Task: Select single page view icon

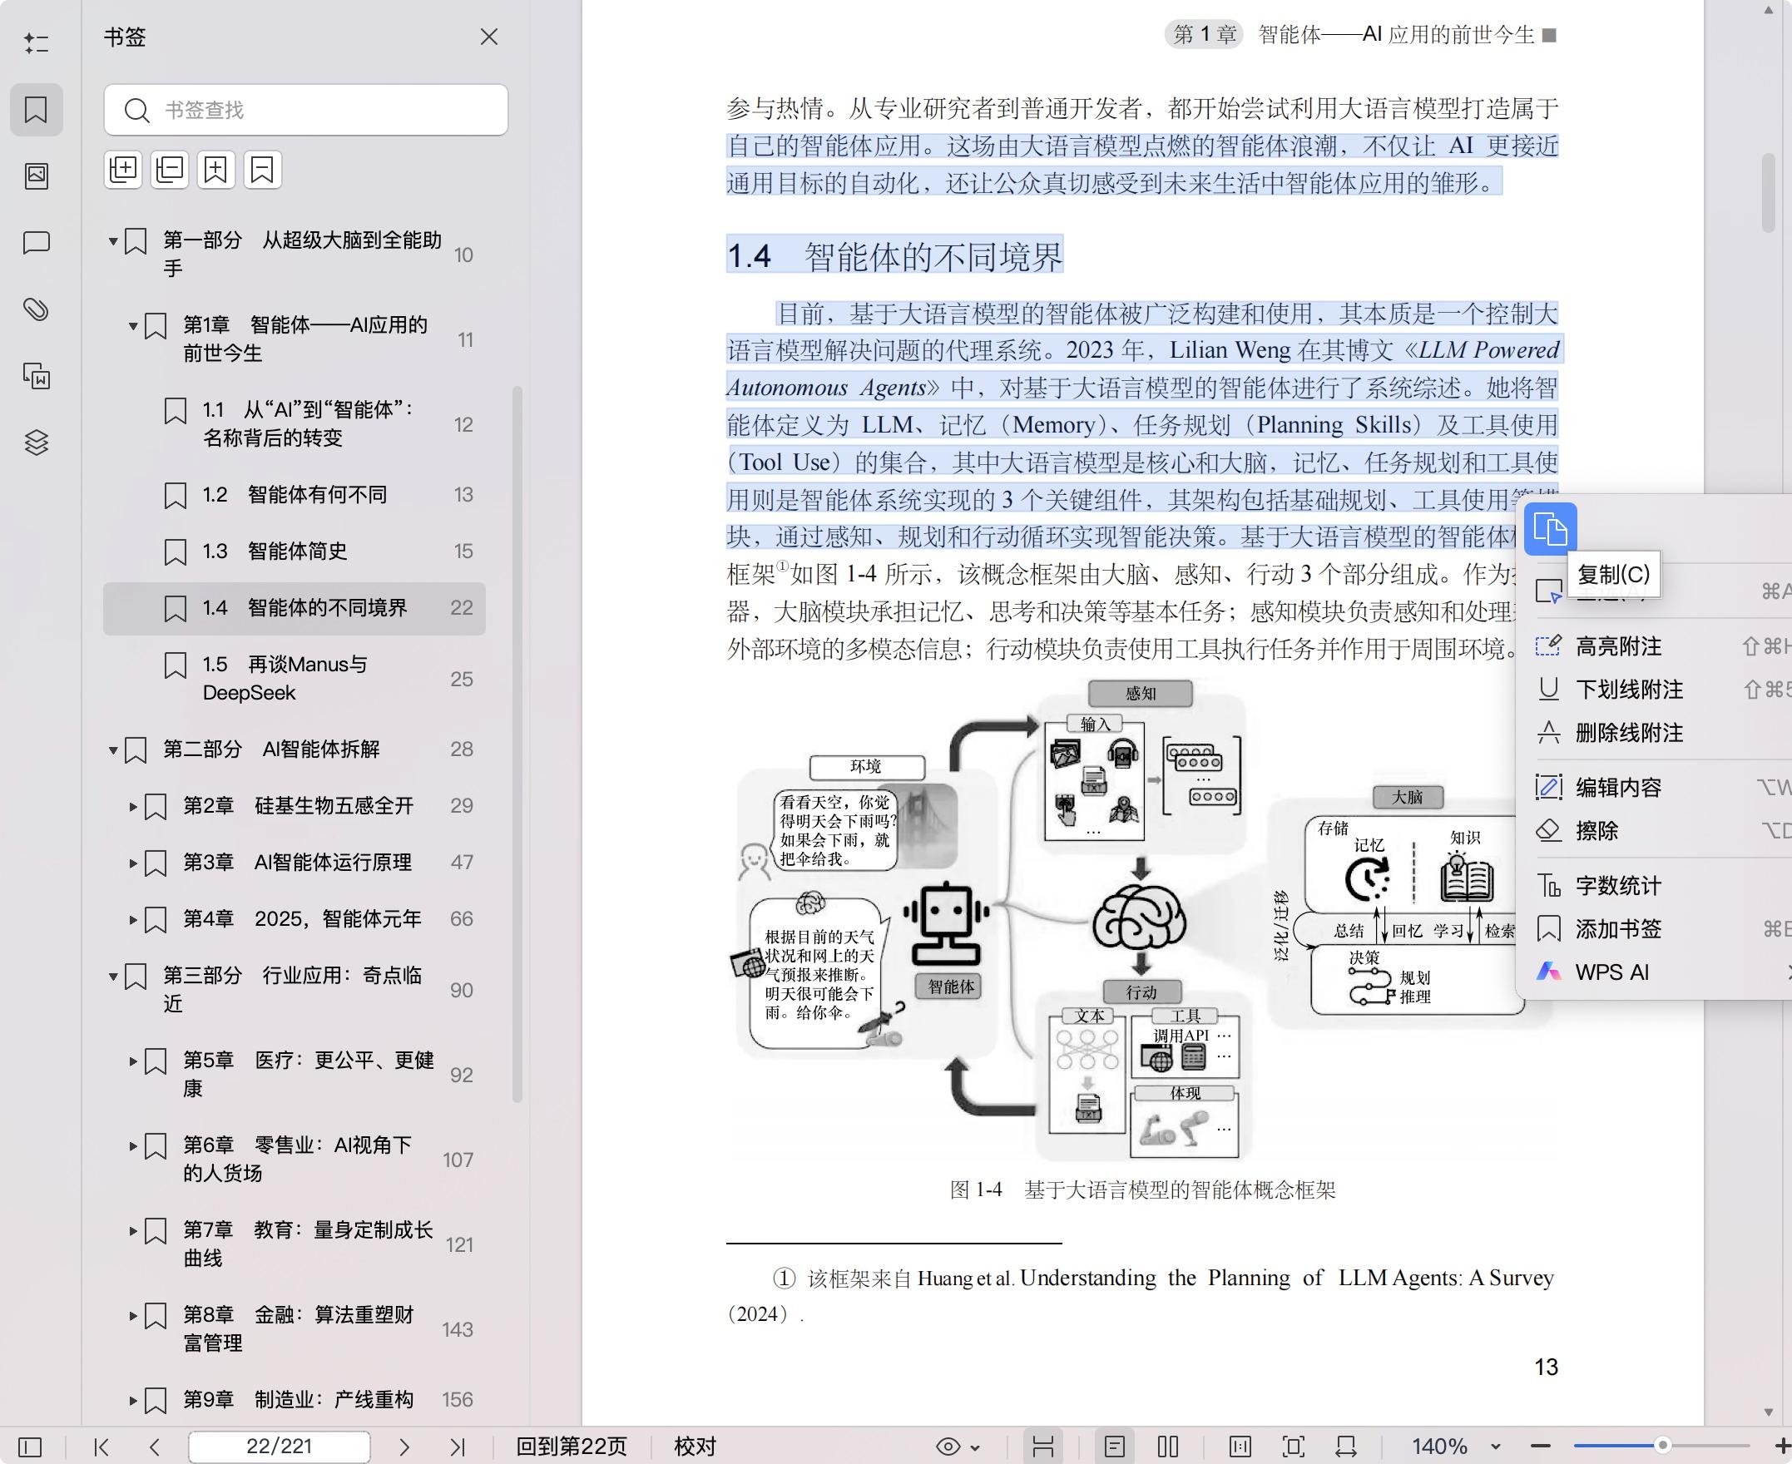Action: click(x=1115, y=1447)
